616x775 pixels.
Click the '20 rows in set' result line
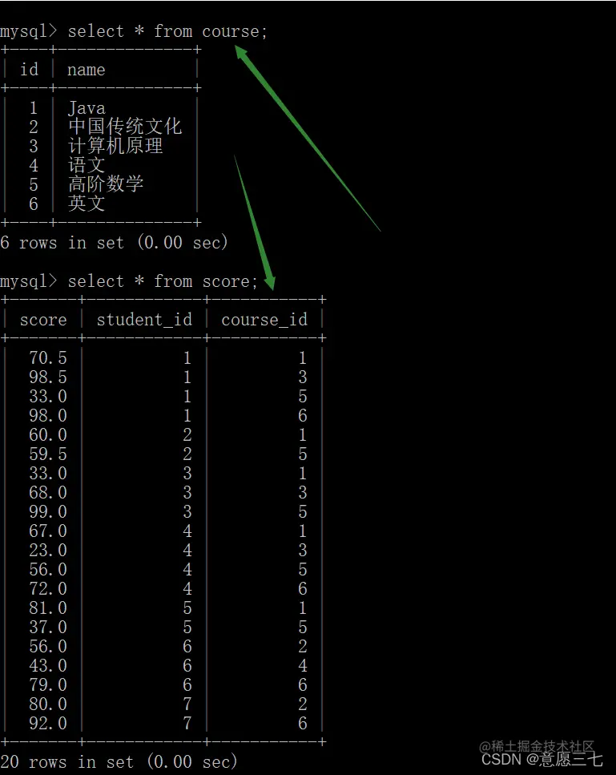coord(119,761)
